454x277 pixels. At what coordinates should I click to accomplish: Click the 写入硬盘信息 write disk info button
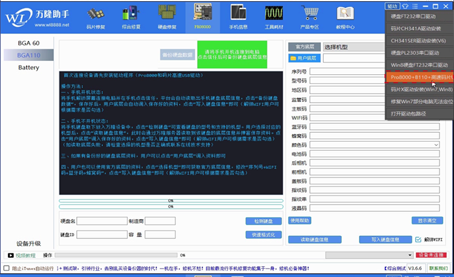[386, 240]
